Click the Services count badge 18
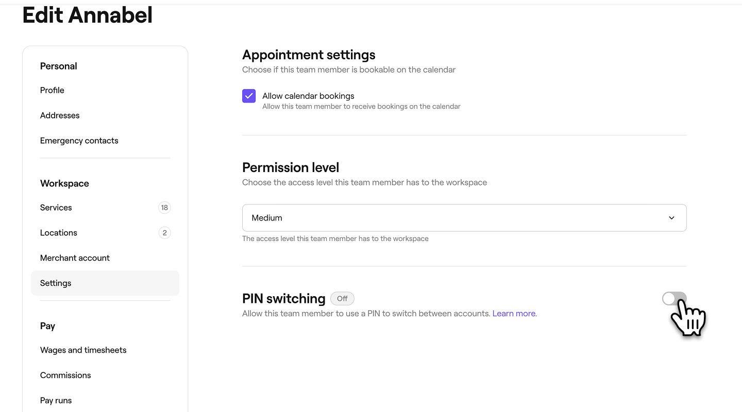742x412 pixels. (x=164, y=208)
